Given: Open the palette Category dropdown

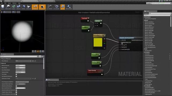Looking at the screenshot, I should [x=160, y=14].
